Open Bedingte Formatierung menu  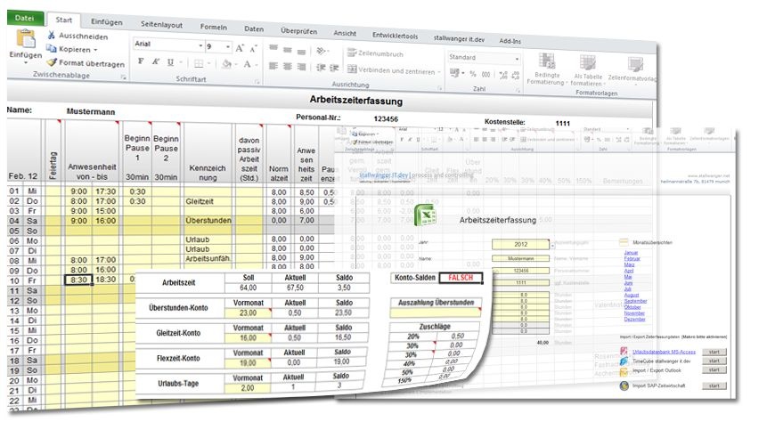click(x=546, y=69)
